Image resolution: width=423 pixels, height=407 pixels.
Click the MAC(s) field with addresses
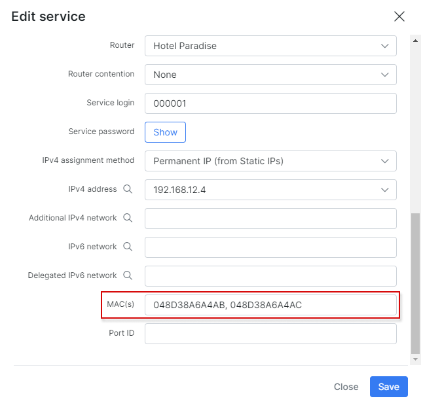270,305
